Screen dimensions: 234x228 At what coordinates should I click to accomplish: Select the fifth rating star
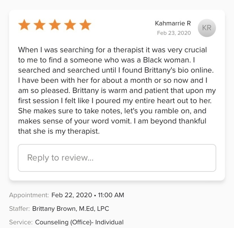[x=85, y=25]
